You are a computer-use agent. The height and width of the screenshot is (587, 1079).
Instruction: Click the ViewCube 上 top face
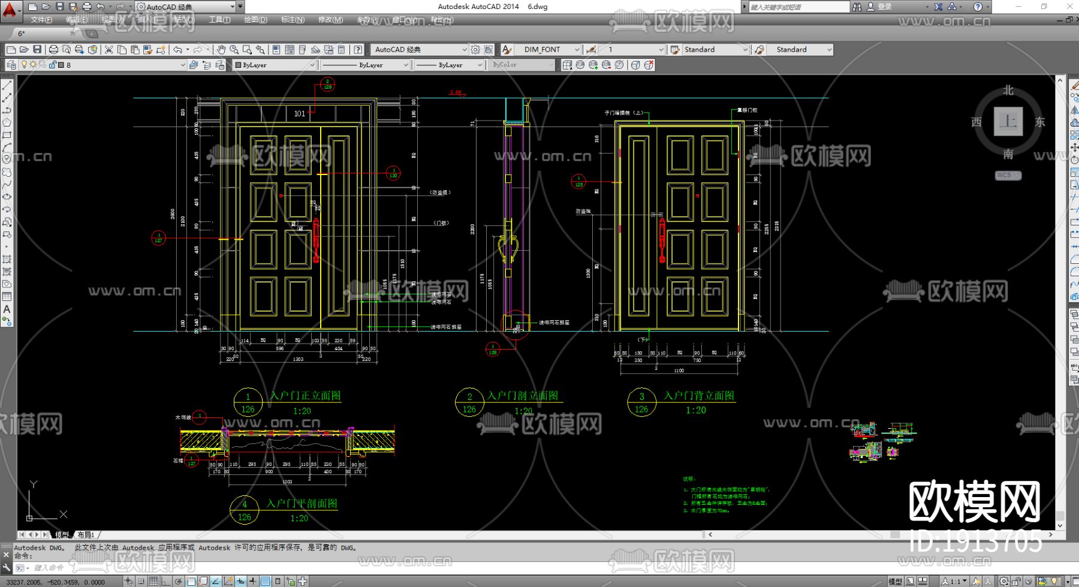pyautogui.click(x=1008, y=122)
